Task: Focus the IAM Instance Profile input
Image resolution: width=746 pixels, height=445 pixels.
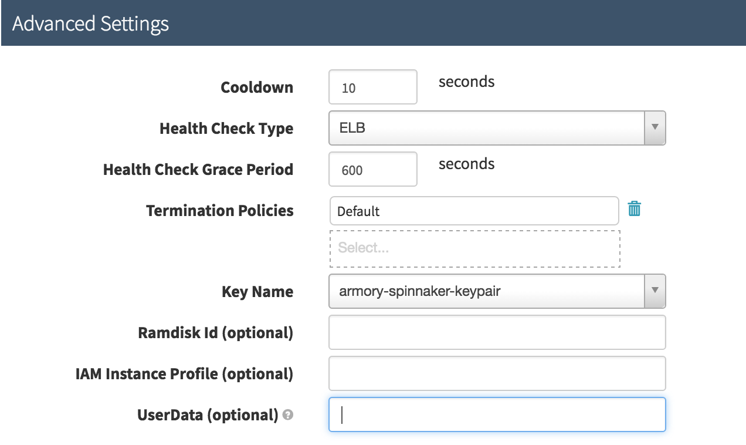Action: click(x=497, y=373)
